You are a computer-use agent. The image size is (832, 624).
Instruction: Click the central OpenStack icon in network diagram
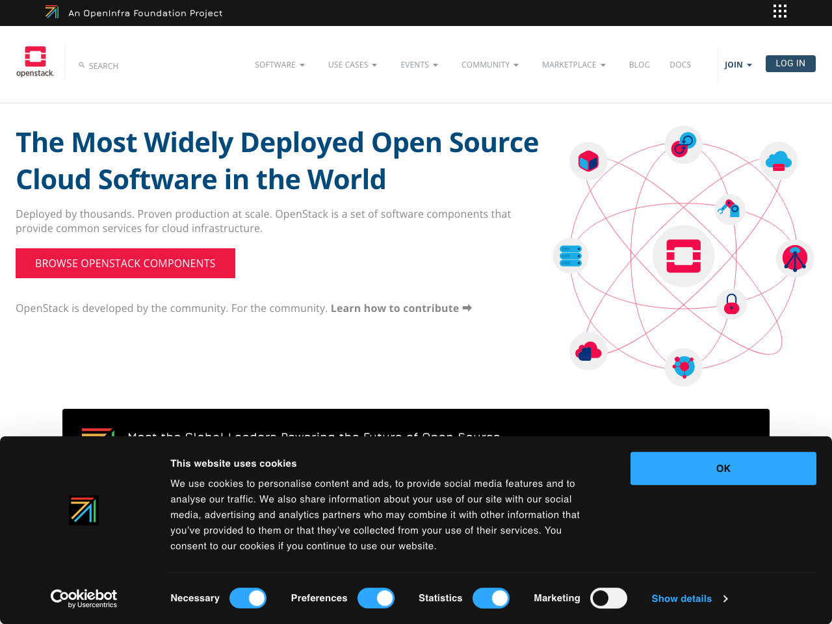click(683, 255)
